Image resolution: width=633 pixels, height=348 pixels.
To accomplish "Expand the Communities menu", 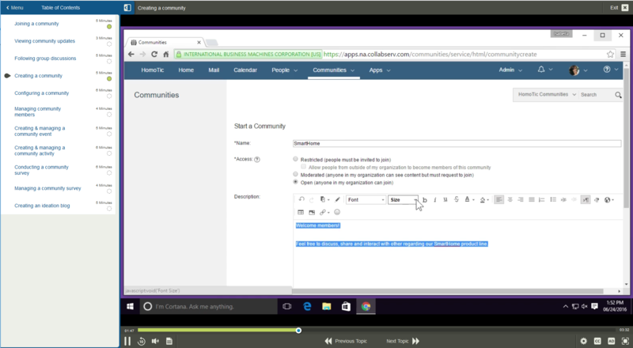I will (x=333, y=70).
